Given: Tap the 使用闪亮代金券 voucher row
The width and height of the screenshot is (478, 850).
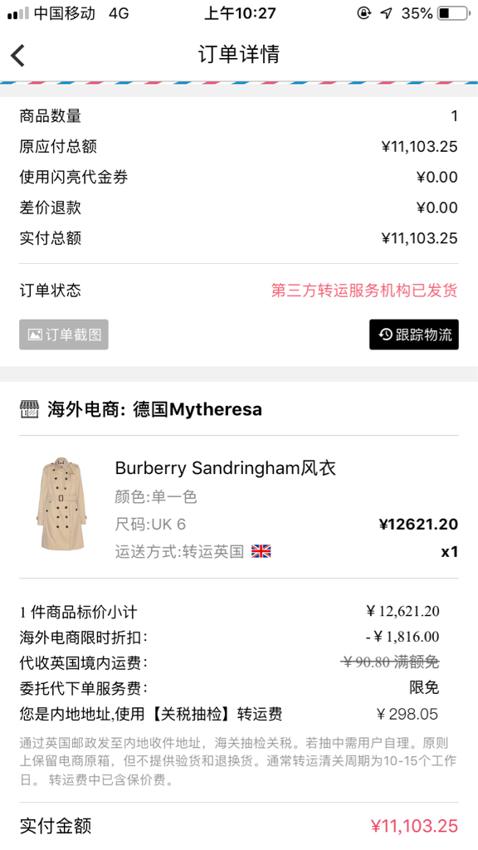Looking at the screenshot, I should (x=239, y=178).
